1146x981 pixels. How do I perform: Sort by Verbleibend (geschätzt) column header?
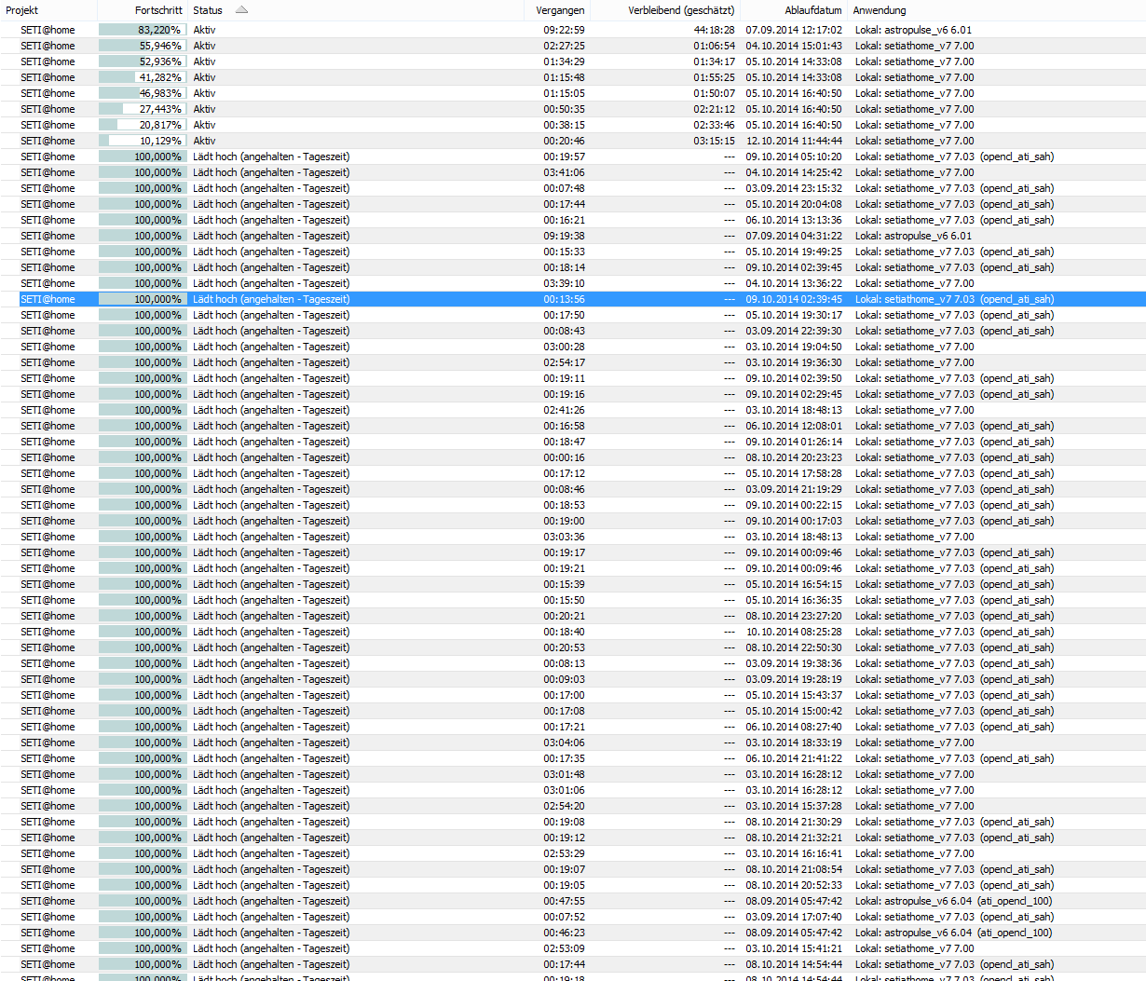681,10
